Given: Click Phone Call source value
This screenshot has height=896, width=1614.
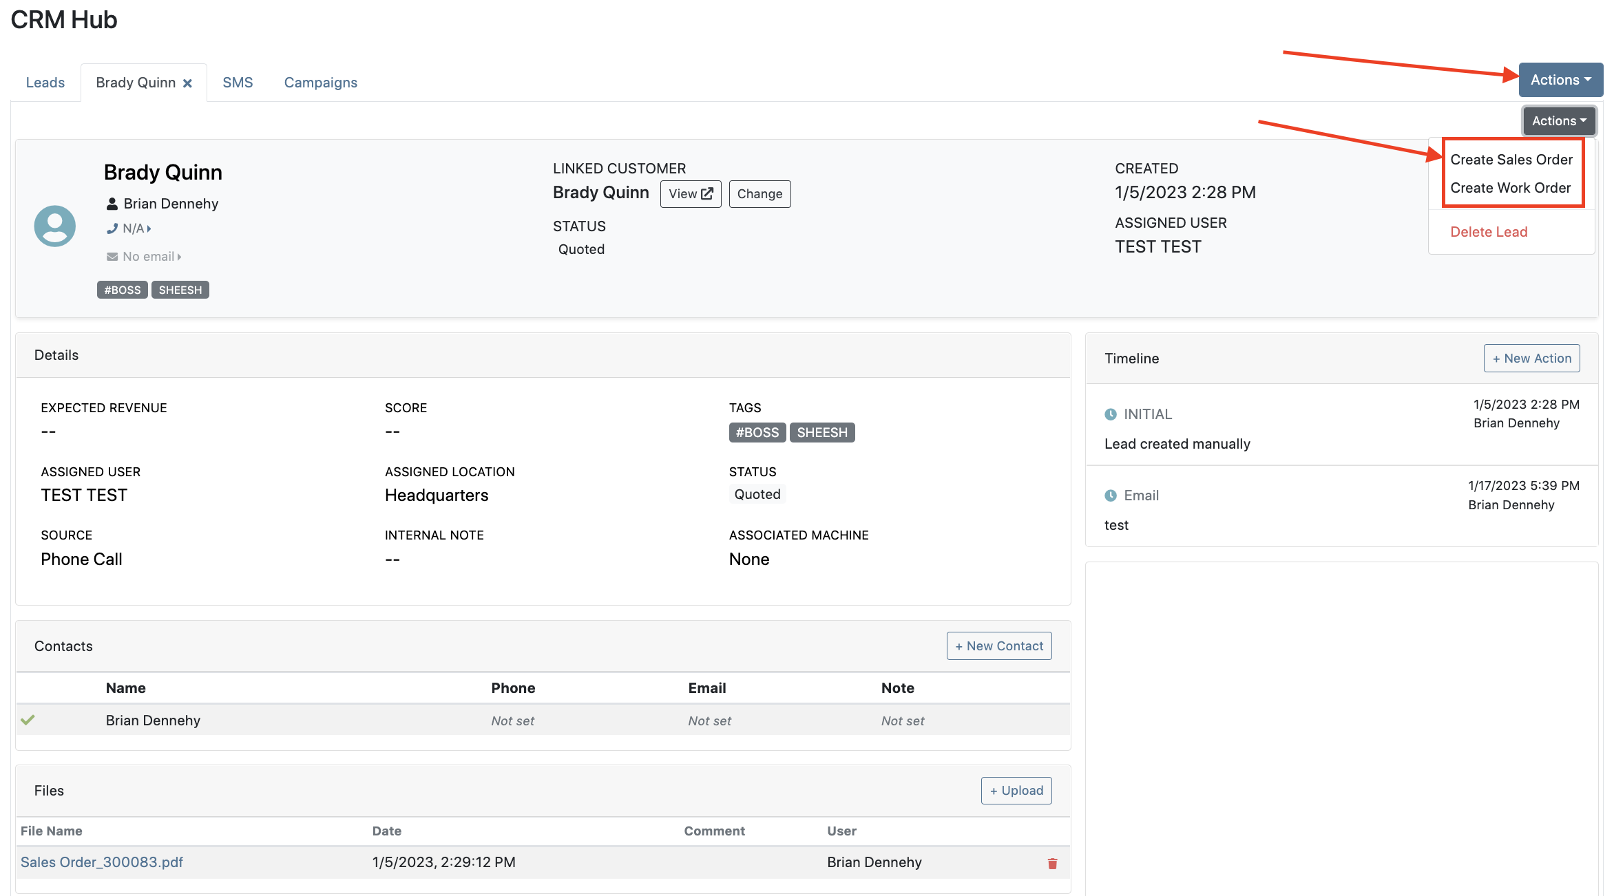Looking at the screenshot, I should coord(81,559).
